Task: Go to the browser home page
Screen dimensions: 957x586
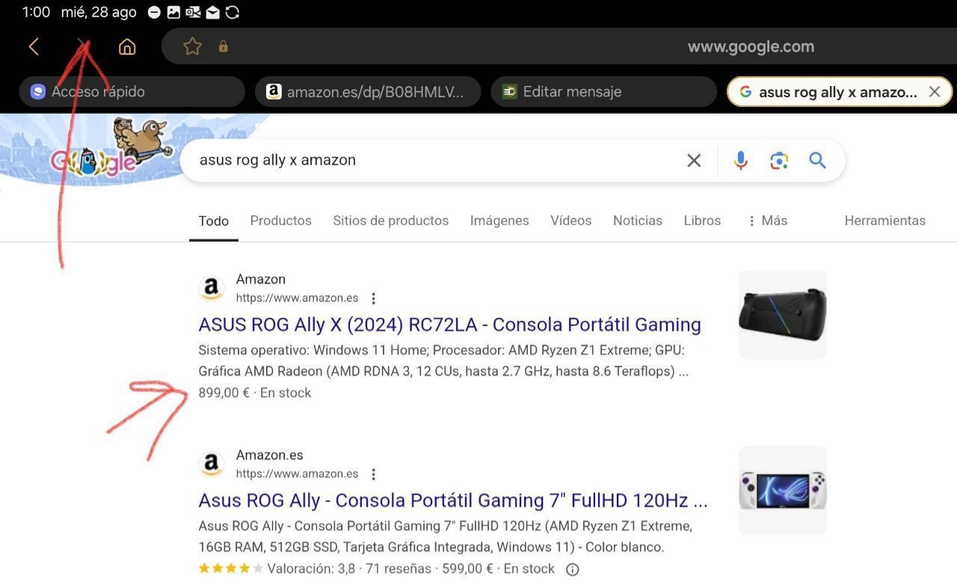Action: [127, 46]
